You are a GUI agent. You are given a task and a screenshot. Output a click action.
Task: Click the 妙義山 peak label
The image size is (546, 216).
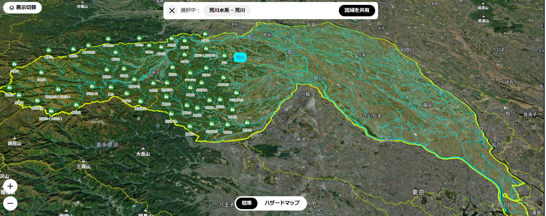[x=82, y=6]
